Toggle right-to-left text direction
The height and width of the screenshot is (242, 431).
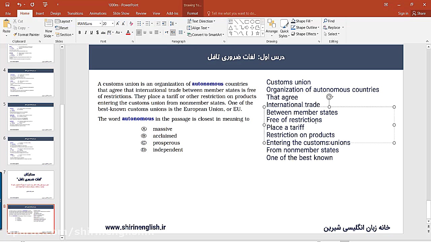pos(173,33)
